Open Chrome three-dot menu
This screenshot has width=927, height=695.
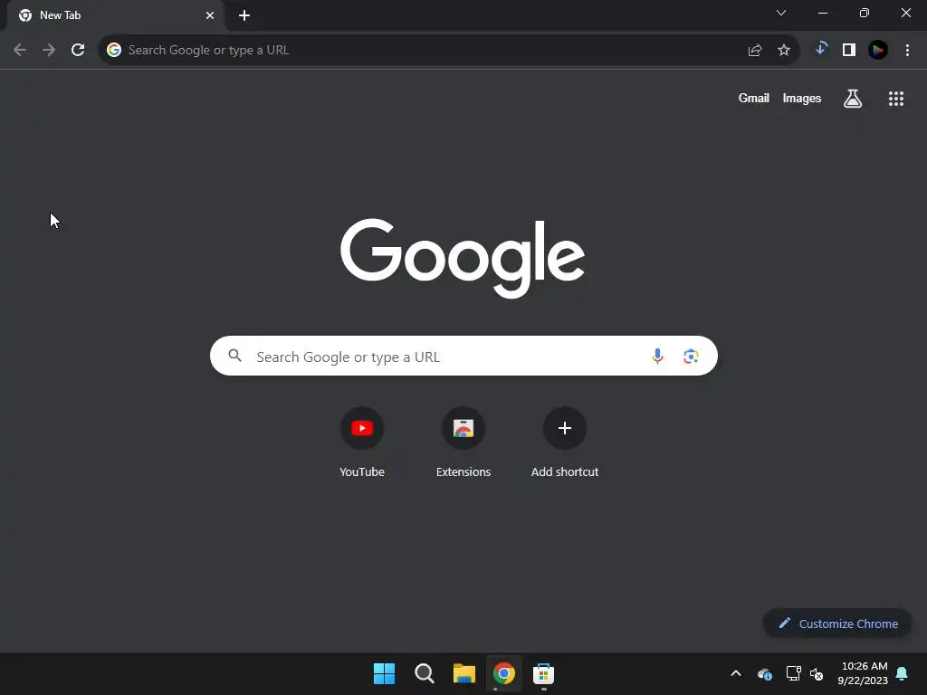(907, 51)
